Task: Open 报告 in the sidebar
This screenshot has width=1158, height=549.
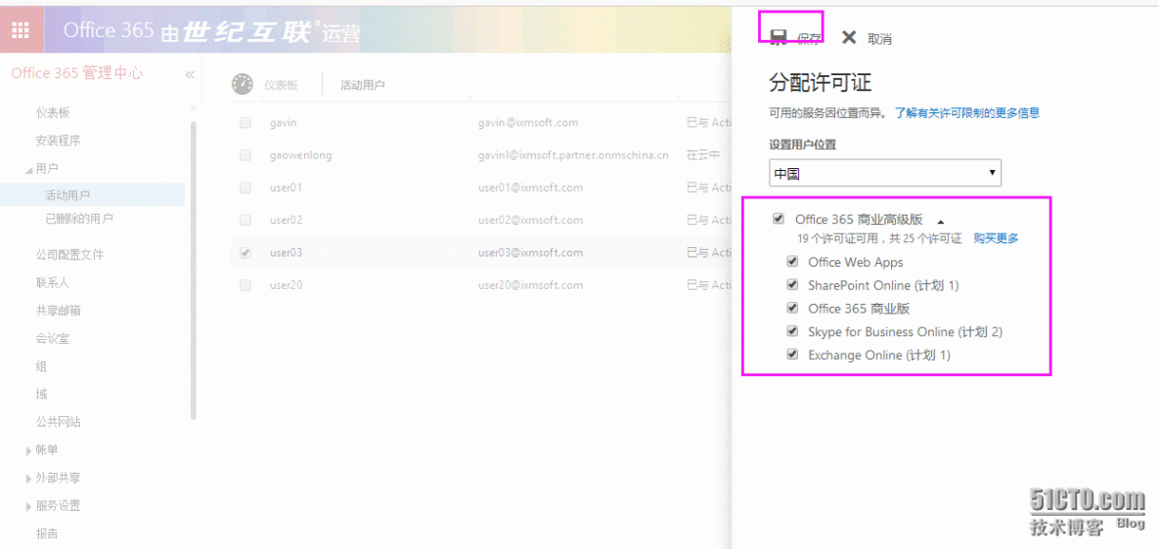Action: coord(47,533)
